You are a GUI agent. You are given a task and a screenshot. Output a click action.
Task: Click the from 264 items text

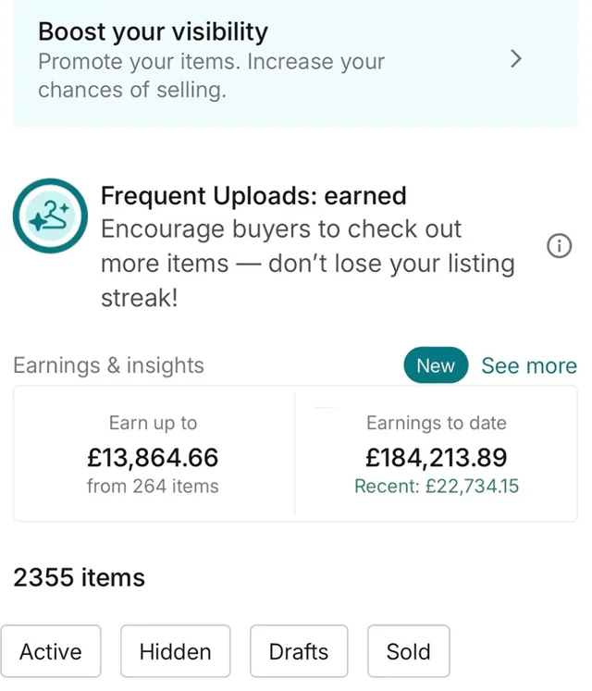[153, 487]
